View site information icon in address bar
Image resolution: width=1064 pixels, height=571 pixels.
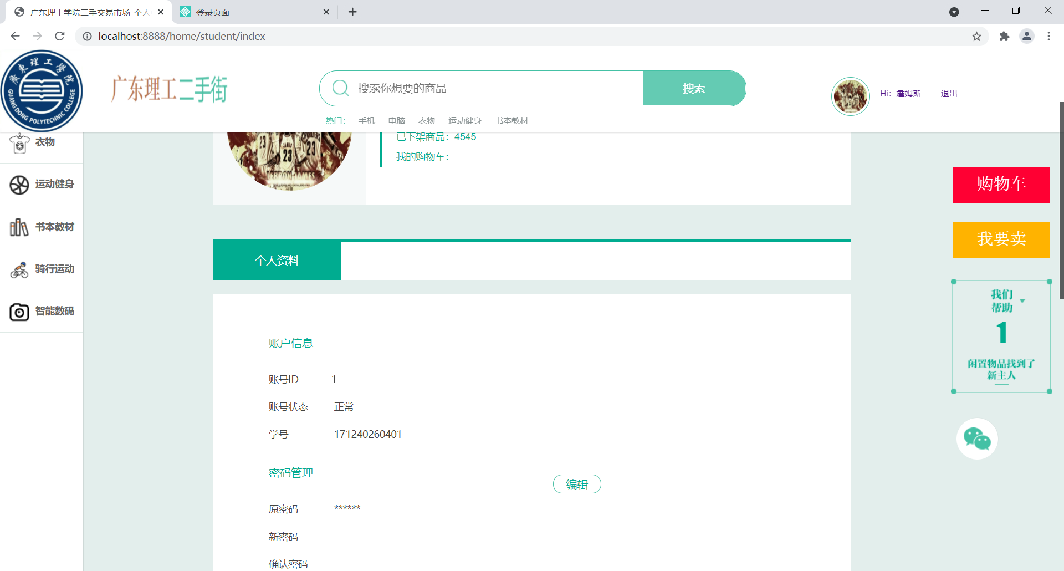(87, 36)
